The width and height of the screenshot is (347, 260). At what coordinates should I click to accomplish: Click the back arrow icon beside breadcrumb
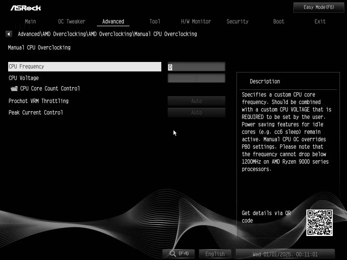click(x=8, y=34)
